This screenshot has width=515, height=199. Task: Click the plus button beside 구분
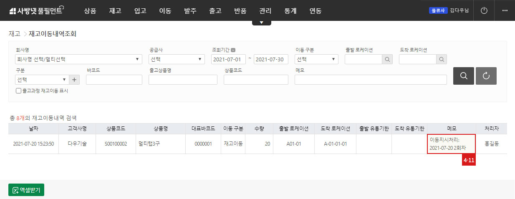[x=75, y=80]
